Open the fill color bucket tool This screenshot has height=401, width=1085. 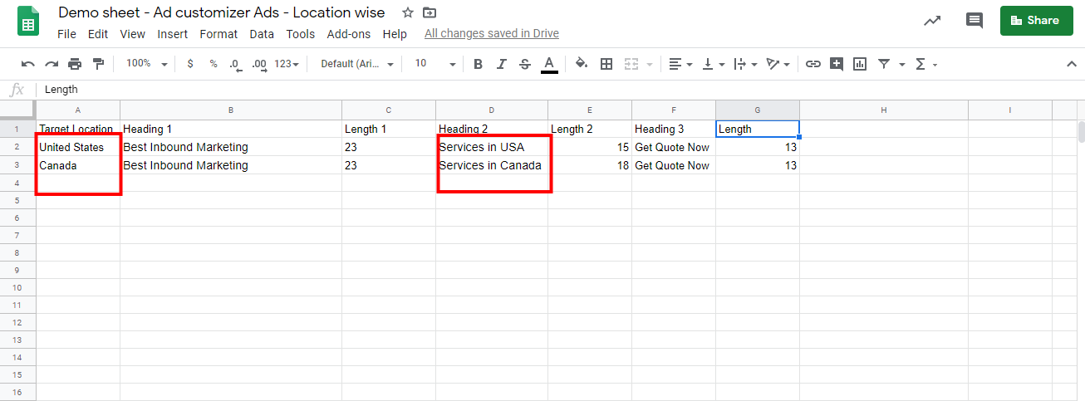point(582,64)
